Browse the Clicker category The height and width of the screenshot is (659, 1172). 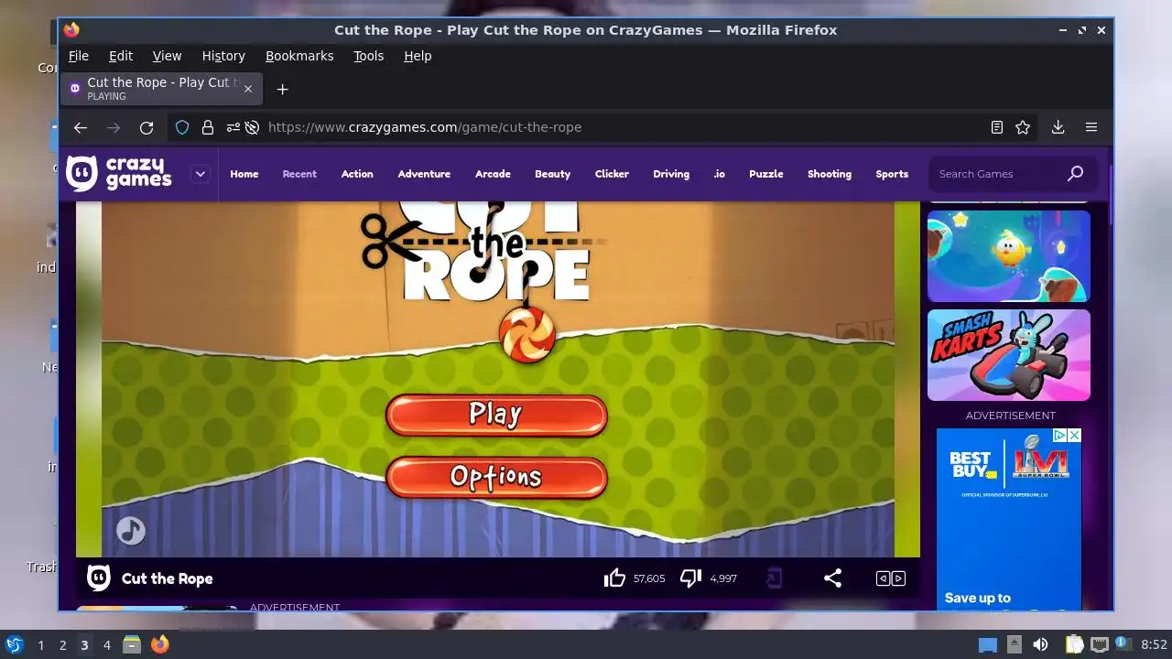pyautogui.click(x=612, y=174)
